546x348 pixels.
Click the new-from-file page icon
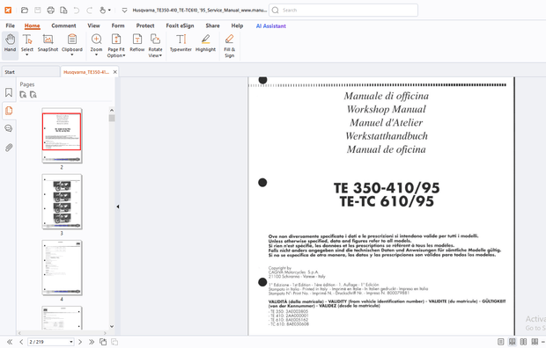click(x=63, y=10)
